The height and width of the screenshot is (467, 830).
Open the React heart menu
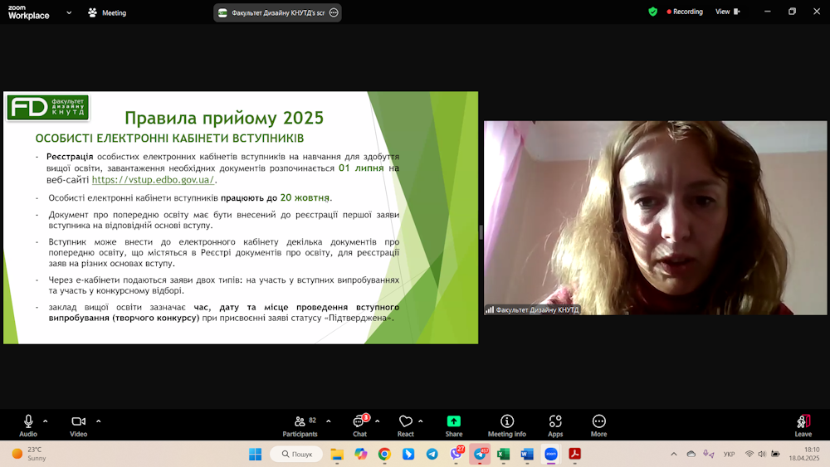coord(406,426)
